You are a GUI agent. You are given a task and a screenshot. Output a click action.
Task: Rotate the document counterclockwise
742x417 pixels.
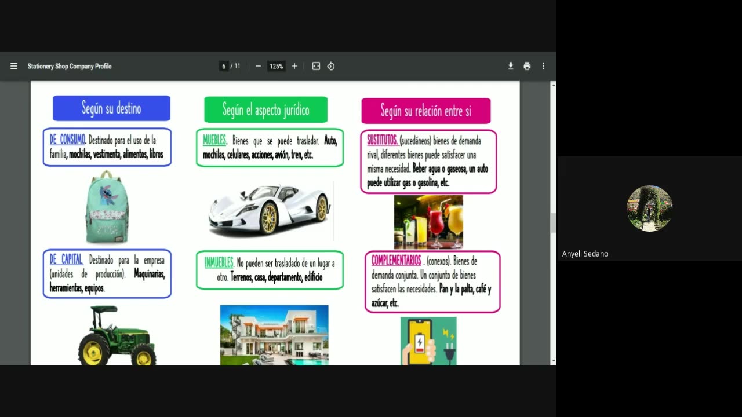pos(330,66)
